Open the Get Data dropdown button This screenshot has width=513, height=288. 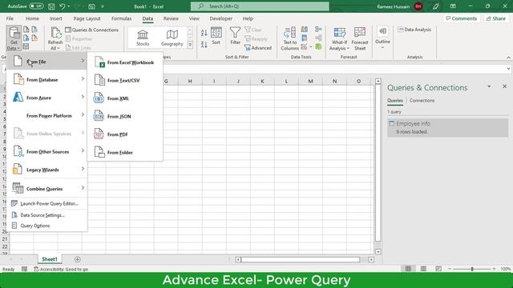(x=14, y=38)
